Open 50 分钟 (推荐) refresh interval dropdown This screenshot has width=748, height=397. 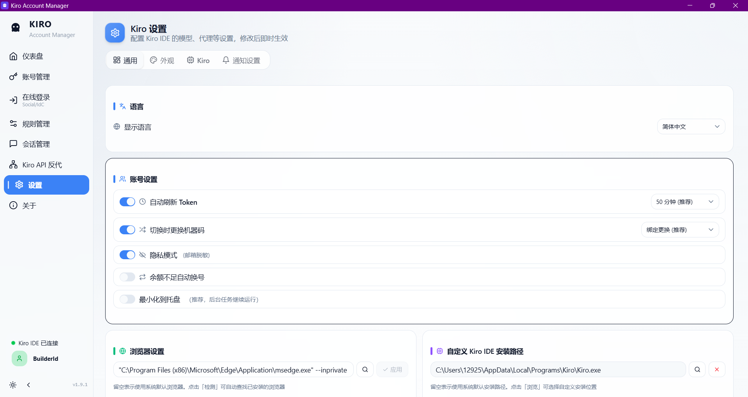coord(685,202)
